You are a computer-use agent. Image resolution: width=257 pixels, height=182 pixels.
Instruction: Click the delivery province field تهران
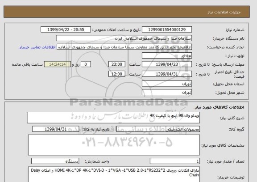(167, 84)
